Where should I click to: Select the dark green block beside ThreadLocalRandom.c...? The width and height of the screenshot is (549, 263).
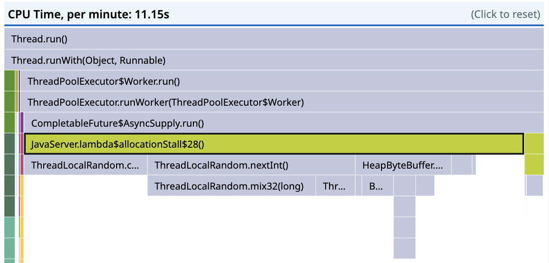9,165
